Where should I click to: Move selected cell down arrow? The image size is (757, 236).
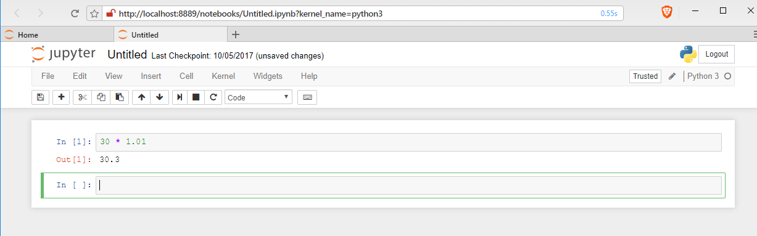(160, 97)
